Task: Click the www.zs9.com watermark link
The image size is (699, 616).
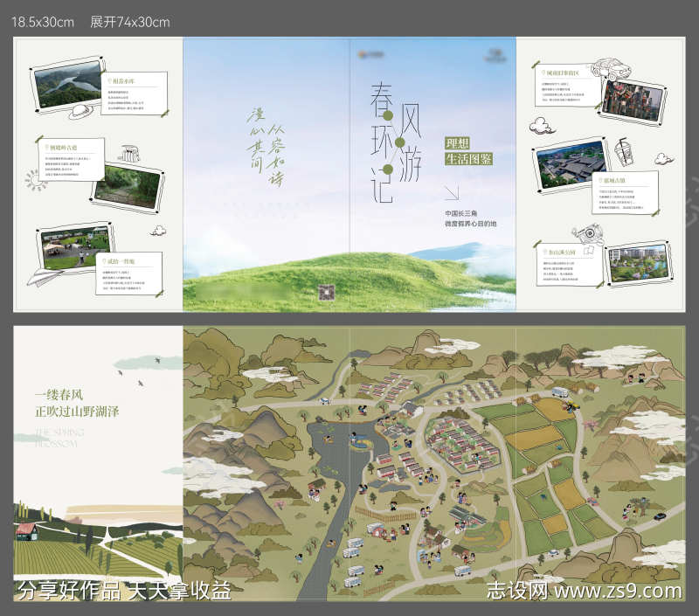Action: (612, 592)
